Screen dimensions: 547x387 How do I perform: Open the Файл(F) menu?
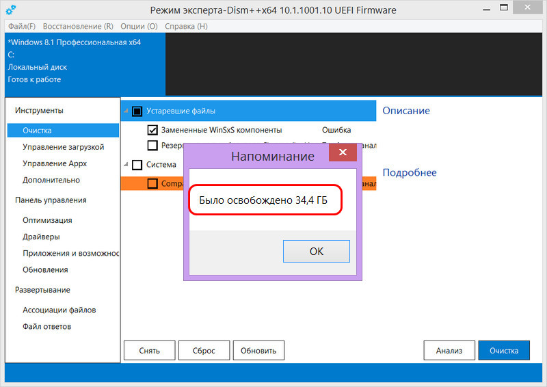(x=22, y=27)
